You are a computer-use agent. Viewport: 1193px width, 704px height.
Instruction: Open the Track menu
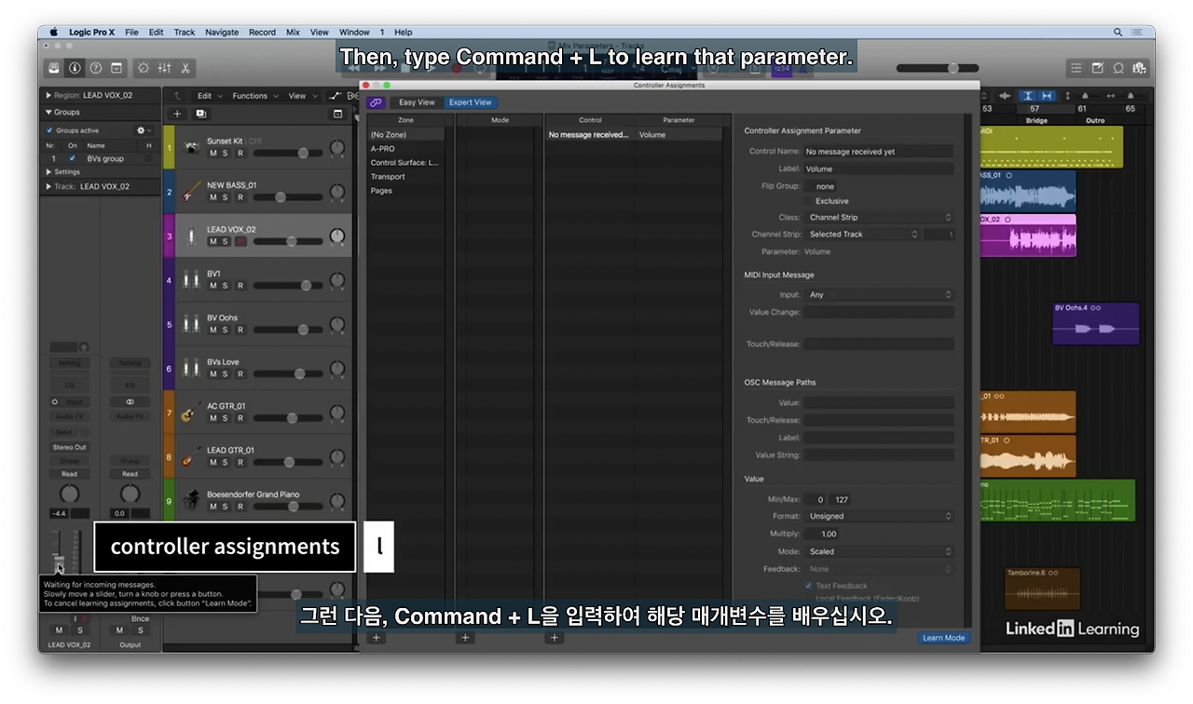pyautogui.click(x=185, y=32)
